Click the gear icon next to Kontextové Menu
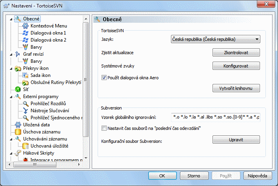The height and width of the screenshot is (186, 278). point(25,26)
